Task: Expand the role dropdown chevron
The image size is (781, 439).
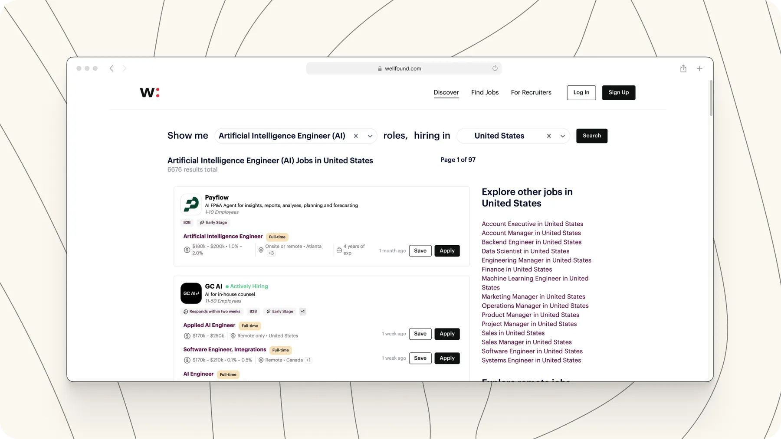Action: (x=370, y=136)
